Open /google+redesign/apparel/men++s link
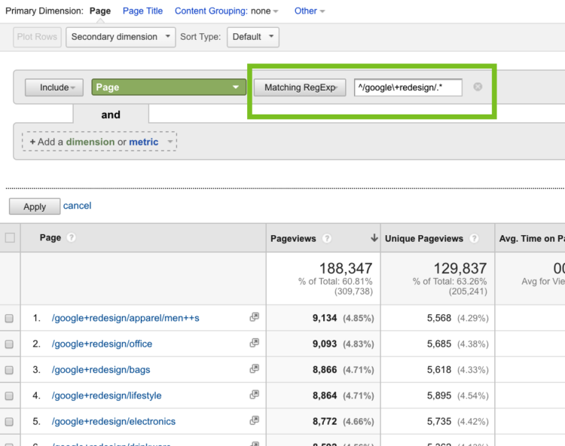The width and height of the screenshot is (565, 446). (x=125, y=318)
